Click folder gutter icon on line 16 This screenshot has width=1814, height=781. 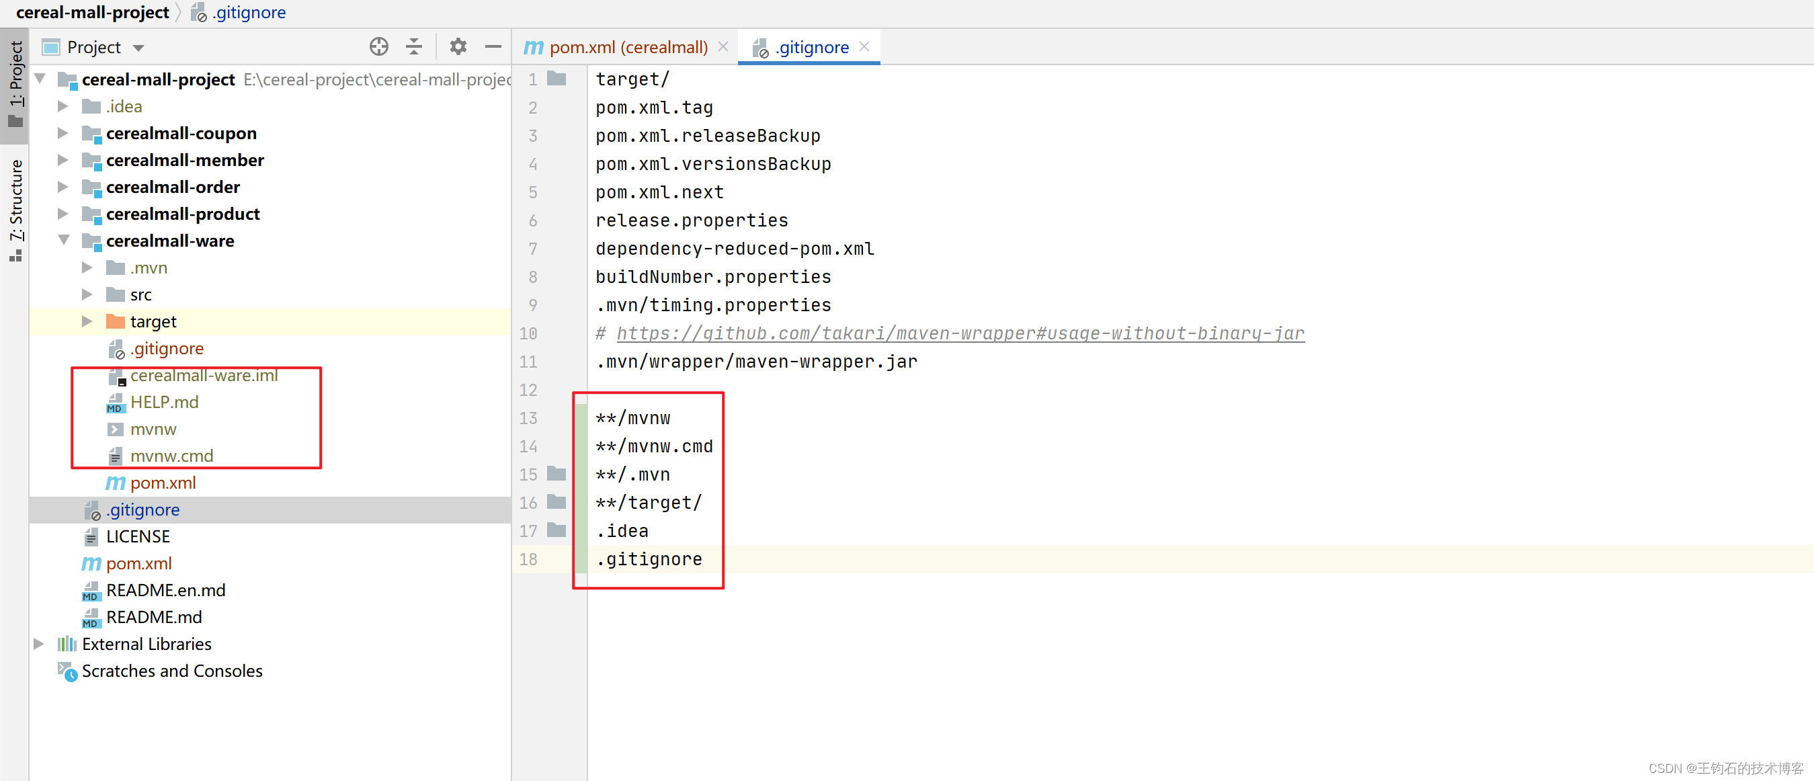[x=556, y=502]
